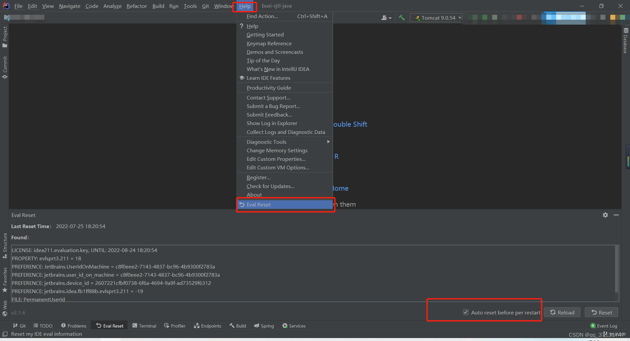Click Help entry with question mark
Screen dimensions: 630x341
click(285, 26)
